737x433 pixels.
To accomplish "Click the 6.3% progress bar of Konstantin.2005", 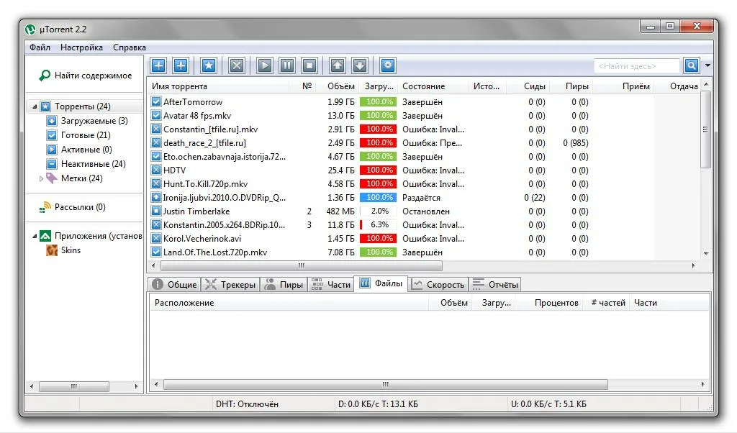I will pos(379,225).
